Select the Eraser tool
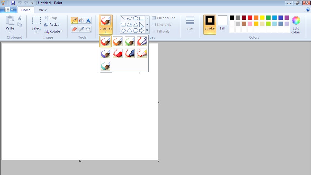Viewport: 311px width, 175px height. click(x=74, y=29)
